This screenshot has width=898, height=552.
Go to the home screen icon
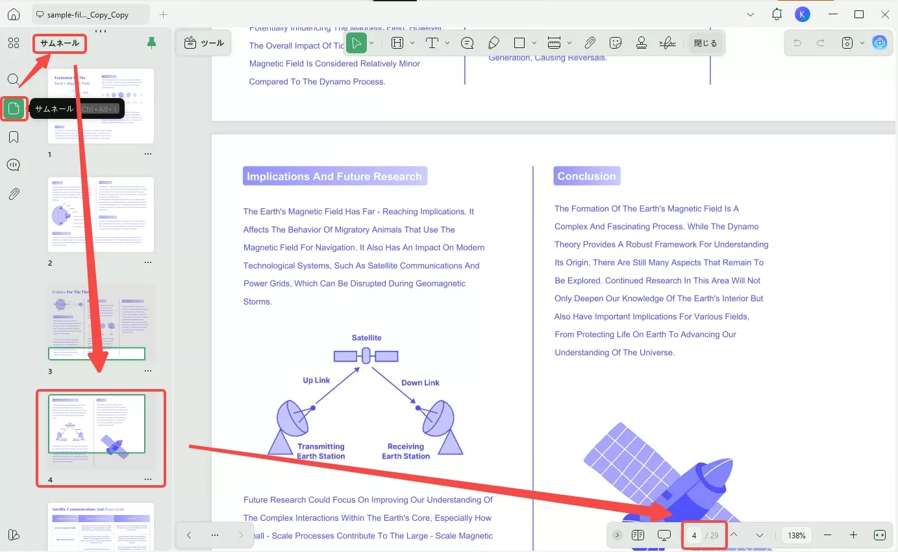[14, 14]
